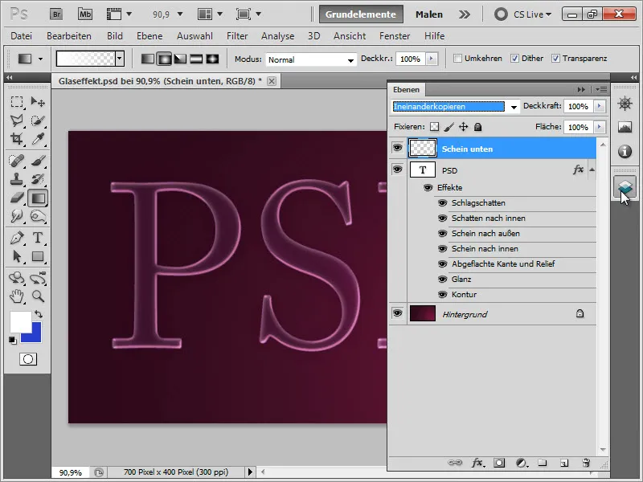
Task: Click the delete layer trash icon
Action: [586, 463]
